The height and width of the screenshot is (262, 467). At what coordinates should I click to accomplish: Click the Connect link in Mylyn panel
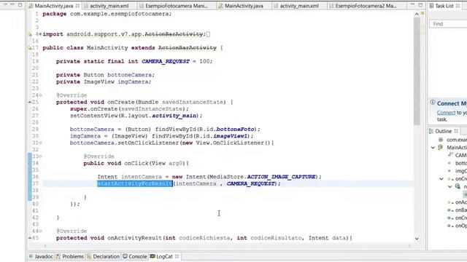[x=446, y=113]
